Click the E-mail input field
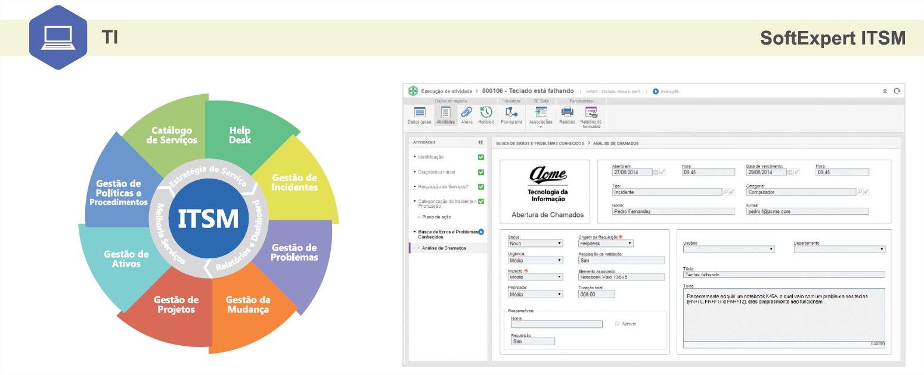The height and width of the screenshot is (375, 924). (x=807, y=211)
